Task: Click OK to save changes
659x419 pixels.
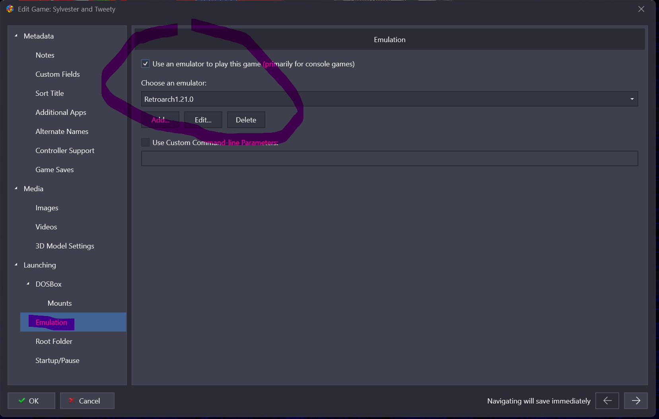Action: [31, 401]
